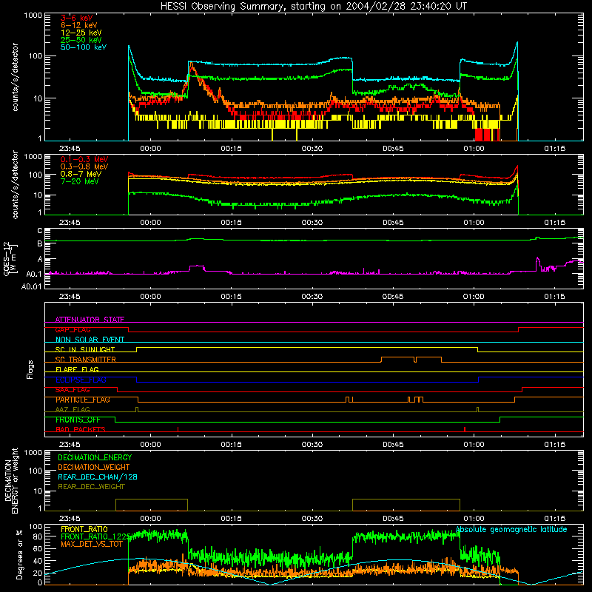This screenshot has width=592, height=592.
Task: Click the 0.3-0.8 MeV legend label
Action: pos(84,167)
